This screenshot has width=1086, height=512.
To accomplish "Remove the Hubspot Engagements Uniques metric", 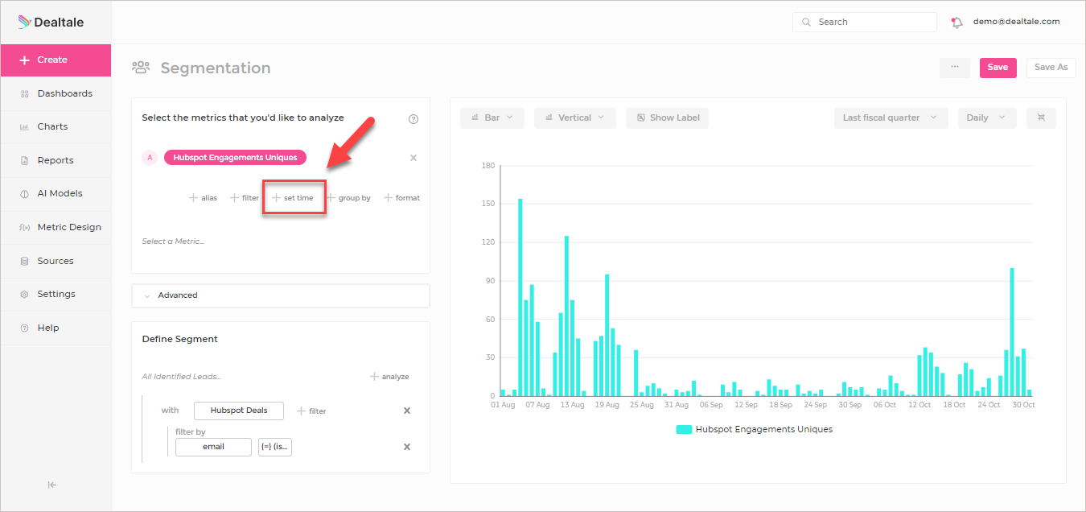I will coord(413,158).
